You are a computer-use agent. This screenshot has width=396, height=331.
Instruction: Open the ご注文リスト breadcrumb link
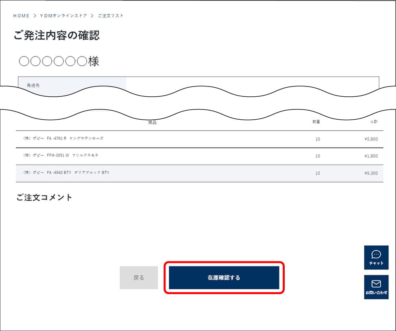[x=110, y=16]
